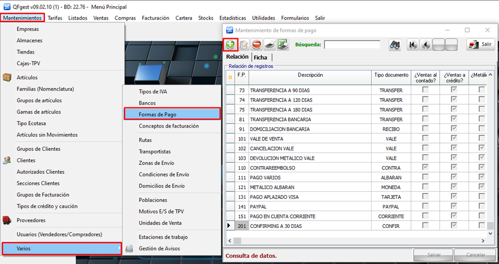Export the list with the Excel icon
Screen dimensions: 499x264
[x=283, y=45]
